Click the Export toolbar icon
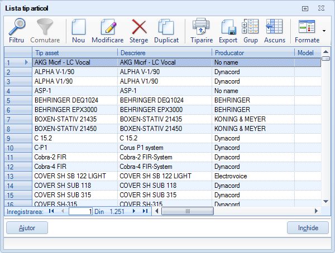Image resolution: width=335 pixels, height=253 pixels. 228,31
